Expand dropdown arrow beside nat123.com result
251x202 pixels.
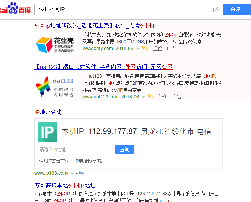(143, 97)
